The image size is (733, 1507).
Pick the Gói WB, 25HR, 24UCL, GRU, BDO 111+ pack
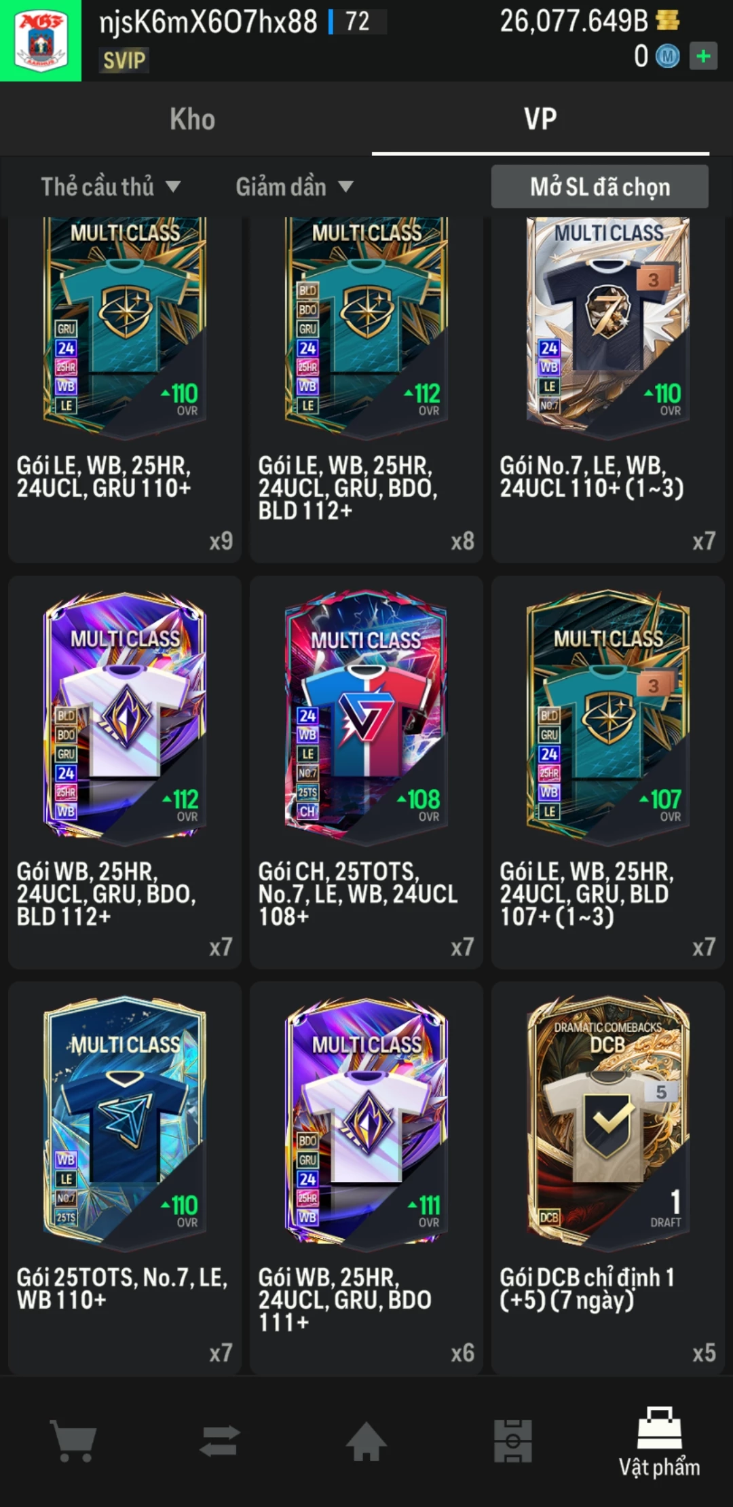pyautogui.click(x=366, y=1178)
